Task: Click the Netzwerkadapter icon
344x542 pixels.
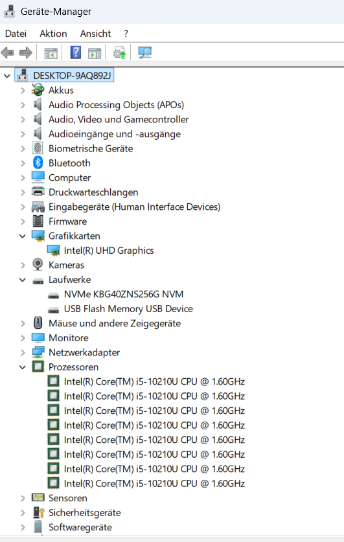Action: point(38,352)
